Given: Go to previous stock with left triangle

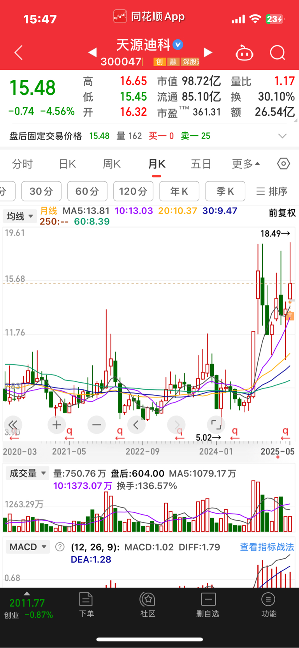Looking at the screenshot, I should coord(92,52).
